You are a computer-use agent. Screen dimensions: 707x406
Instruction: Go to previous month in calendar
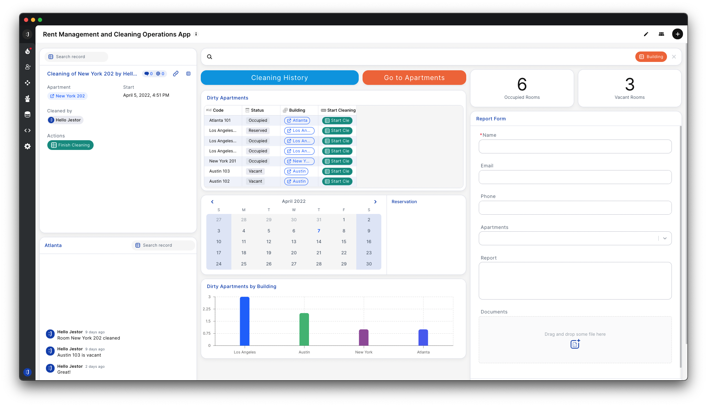pyautogui.click(x=212, y=202)
